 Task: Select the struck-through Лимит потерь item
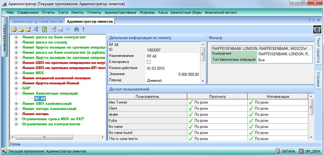[x=36, y=114]
